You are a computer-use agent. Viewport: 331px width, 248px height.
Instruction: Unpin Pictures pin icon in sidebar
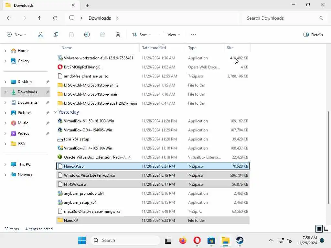coord(48,113)
